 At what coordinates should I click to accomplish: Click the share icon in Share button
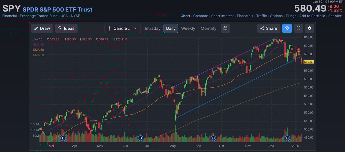[x=262, y=28]
